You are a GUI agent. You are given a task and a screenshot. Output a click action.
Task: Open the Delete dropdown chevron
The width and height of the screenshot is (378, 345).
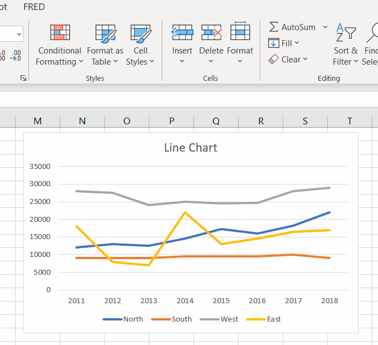click(x=211, y=61)
